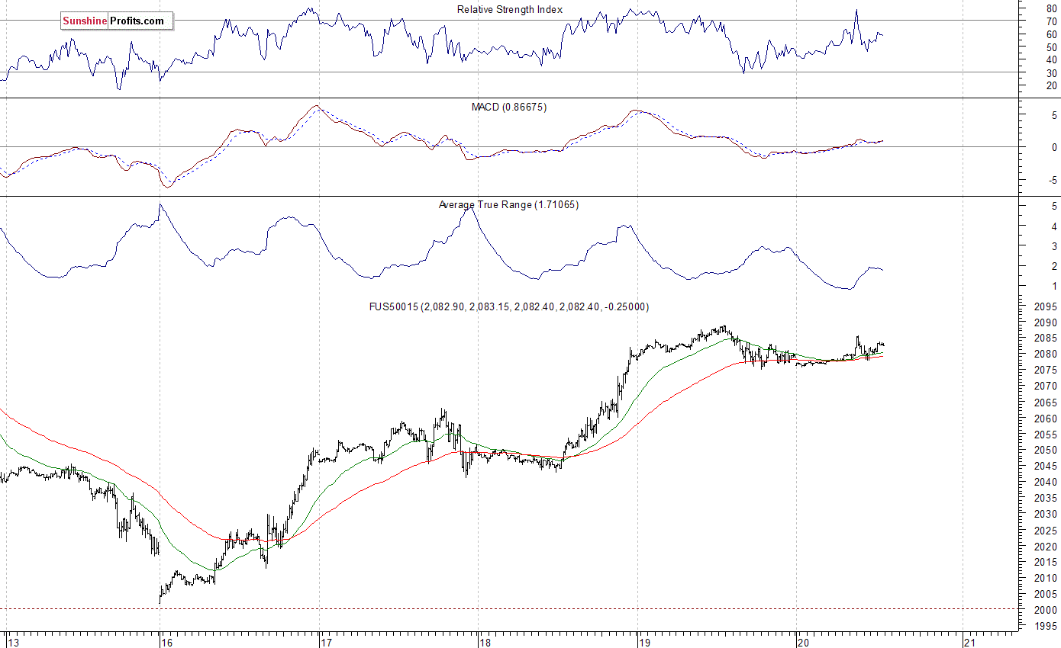Select the MACD (0.86675) label
The height and width of the screenshot is (648, 1061).
click(x=509, y=107)
